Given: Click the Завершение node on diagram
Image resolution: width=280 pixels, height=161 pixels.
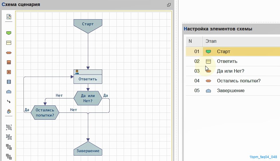Looking at the screenshot, I should click(88, 149).
